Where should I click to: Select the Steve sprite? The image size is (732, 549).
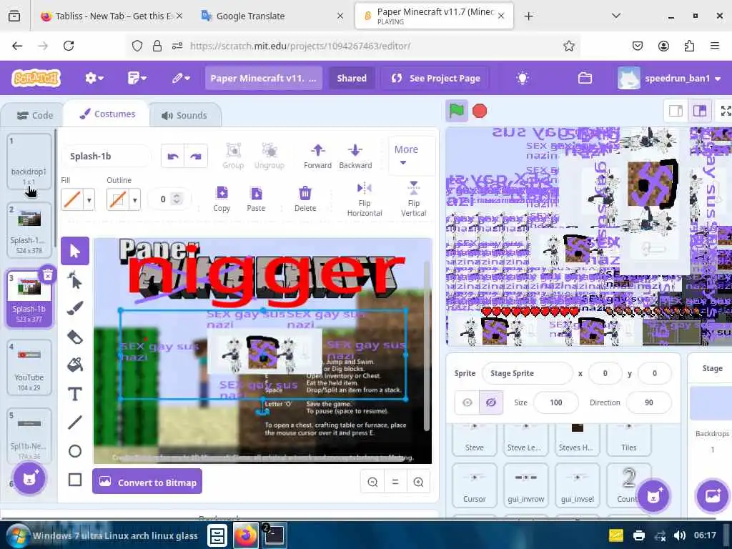click(475, 439)
